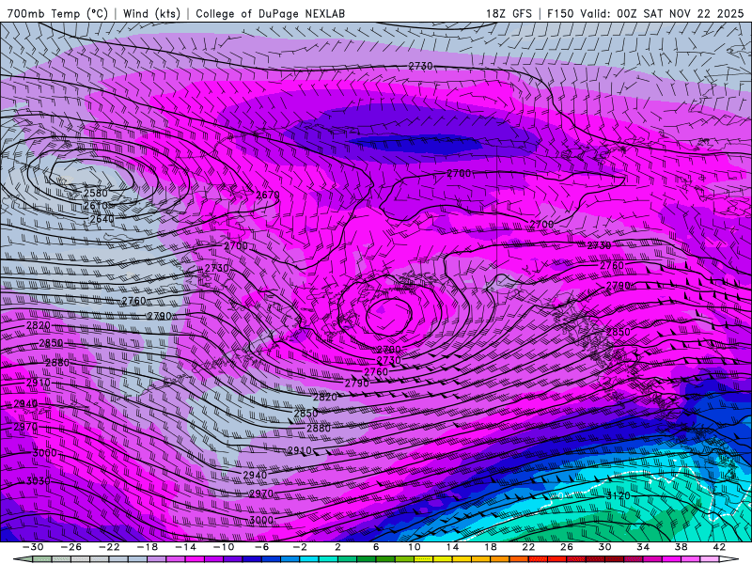This screenshot has width=752, height=564.
Task: Click the -6 color scale label
Action: [x=262, y=547]
